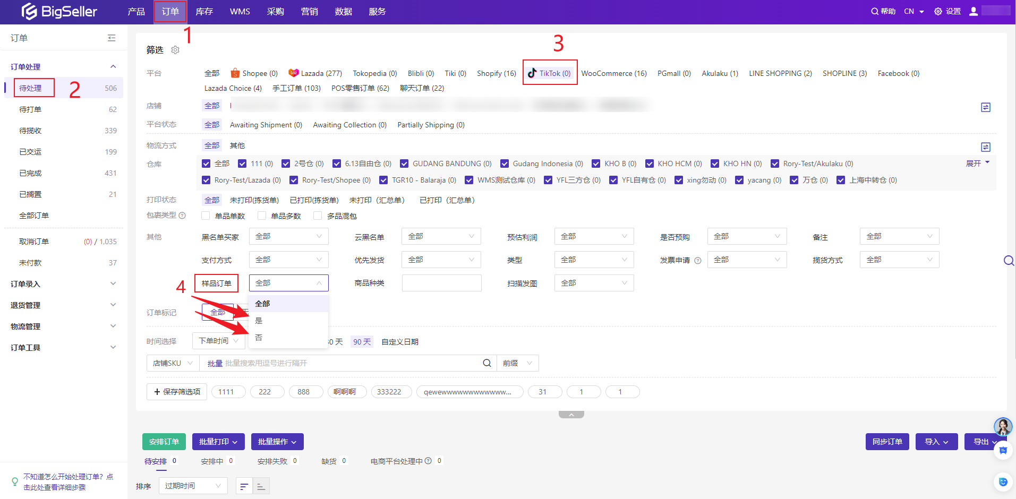Open the 库存 top menu
The image size is (1016, 499).
(204, 12)
